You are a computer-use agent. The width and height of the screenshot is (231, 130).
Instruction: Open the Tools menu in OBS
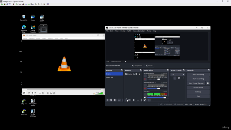[149, 31]
